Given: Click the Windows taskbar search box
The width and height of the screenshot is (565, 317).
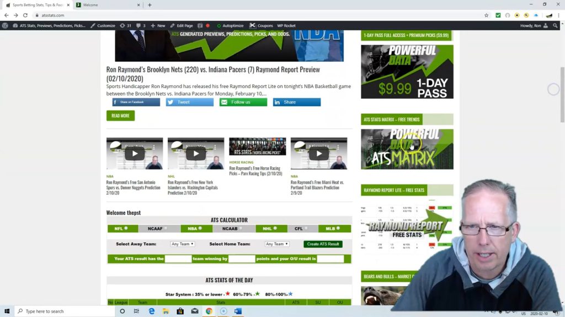Looking at the screenshot, I should pos(65,311).
